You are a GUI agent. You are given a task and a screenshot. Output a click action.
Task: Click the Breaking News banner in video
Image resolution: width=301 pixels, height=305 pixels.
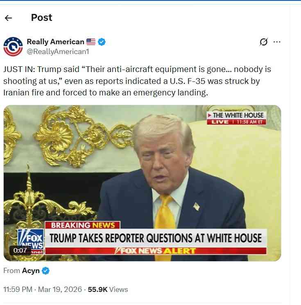click(82, 225)
